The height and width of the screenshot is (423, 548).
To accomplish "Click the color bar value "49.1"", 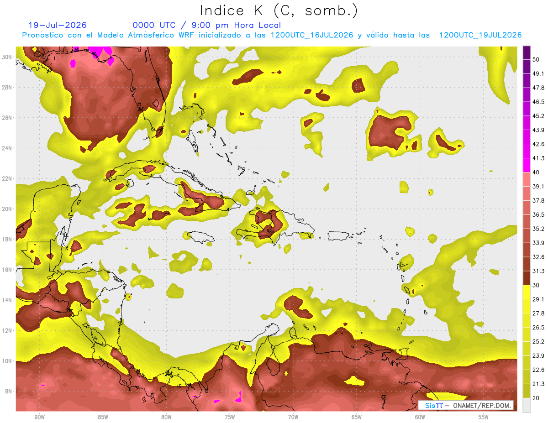I will click(538, 73).
